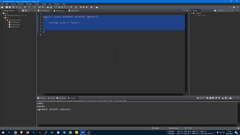Open Outline view menu
The height and width of the screenshot is (135, 240).
232,10
